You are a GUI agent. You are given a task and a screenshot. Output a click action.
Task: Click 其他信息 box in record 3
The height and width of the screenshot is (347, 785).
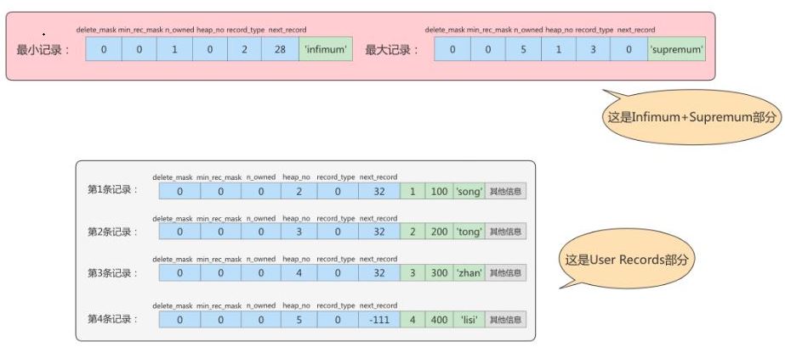tap(506, 272)
